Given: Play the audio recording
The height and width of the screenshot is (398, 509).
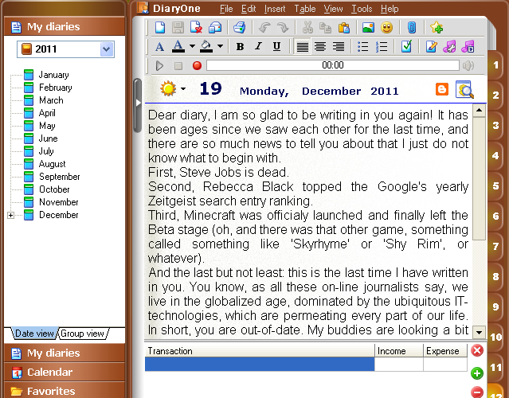Looking at the screenshot, I should (159, 65).
